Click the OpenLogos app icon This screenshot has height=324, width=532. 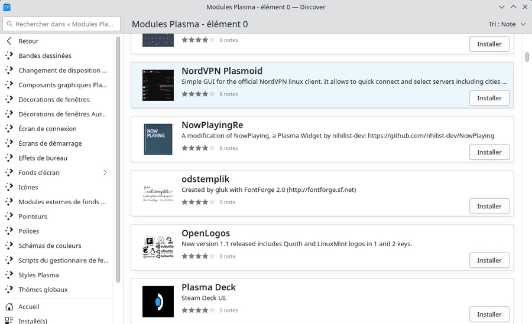(158, 247)
